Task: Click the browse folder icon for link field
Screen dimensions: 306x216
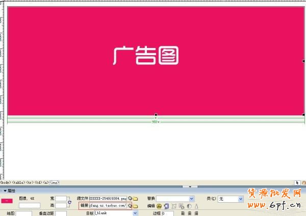Action: pyautogui.click(x=136, y=206)
